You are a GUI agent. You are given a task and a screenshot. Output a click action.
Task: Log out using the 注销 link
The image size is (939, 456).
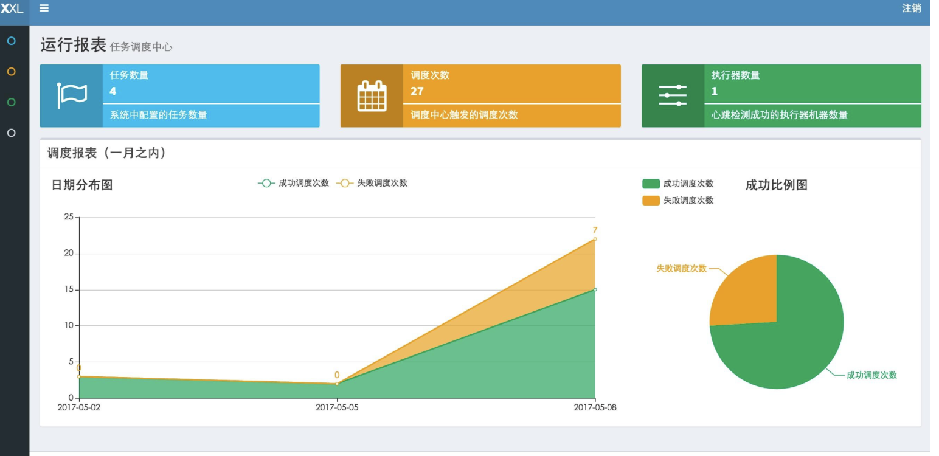tap(911, 9)
